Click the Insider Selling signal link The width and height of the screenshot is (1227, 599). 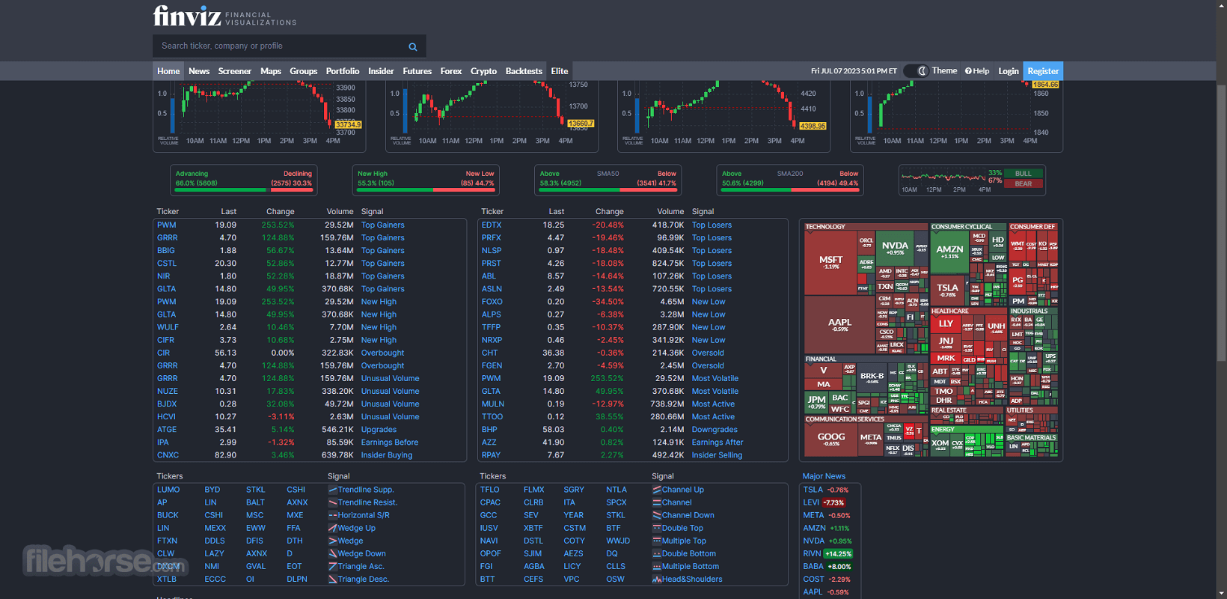(717, 454)
